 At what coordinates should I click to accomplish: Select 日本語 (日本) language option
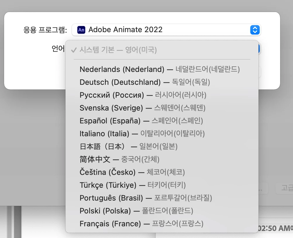point(162,147)
